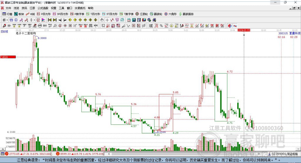The width and height of the screenshot is (301, 163).
Task: Open the T数字表 tool
Action: (x=126, y=14)
